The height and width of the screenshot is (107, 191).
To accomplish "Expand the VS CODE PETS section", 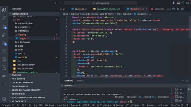I will (x=34, y=101).
